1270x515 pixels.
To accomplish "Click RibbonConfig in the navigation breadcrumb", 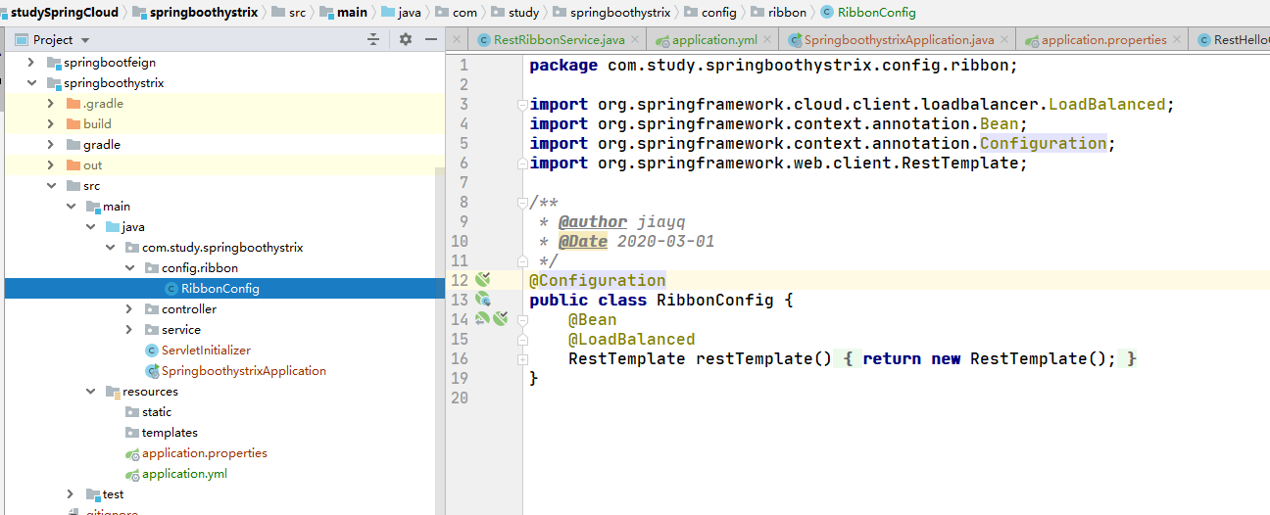I will coord(877,13).
